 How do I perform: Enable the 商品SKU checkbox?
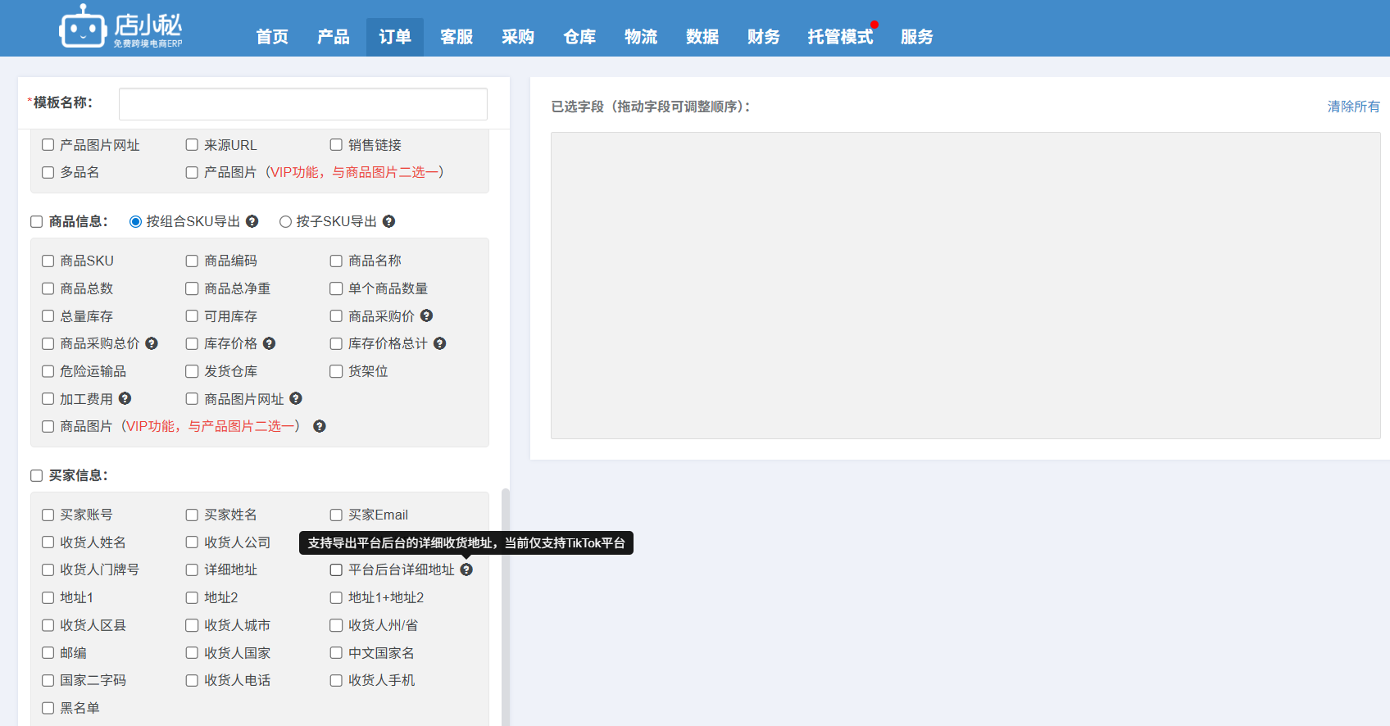click(x=48, y=261)
